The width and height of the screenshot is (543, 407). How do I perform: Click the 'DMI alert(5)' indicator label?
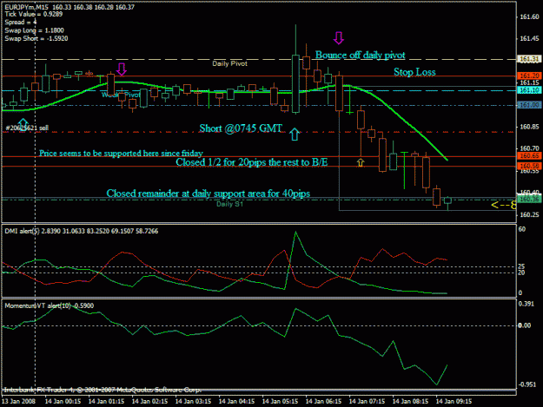pyautogui.click(x=22, y=231)
